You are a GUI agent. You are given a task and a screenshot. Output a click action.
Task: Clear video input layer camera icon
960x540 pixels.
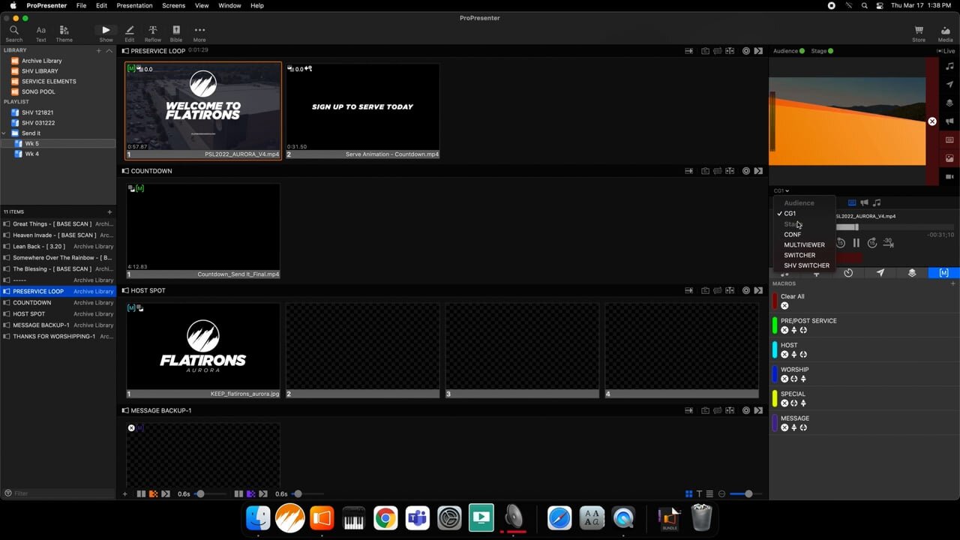949,177
